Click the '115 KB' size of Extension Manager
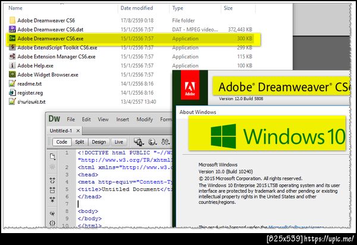This screenshot has height=245, width=357. point(245,57)
